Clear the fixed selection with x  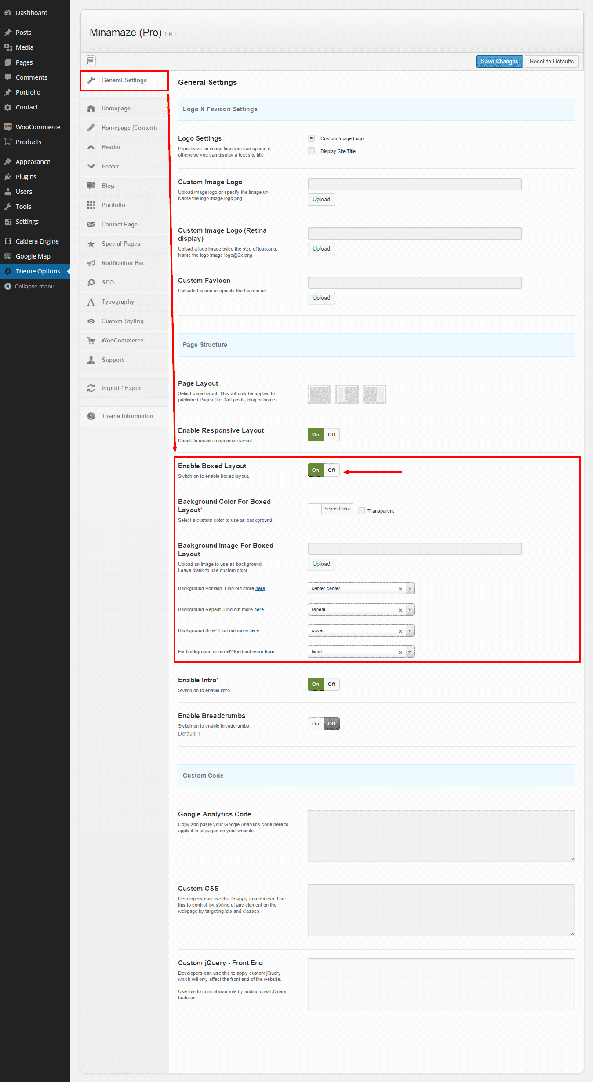400,652
